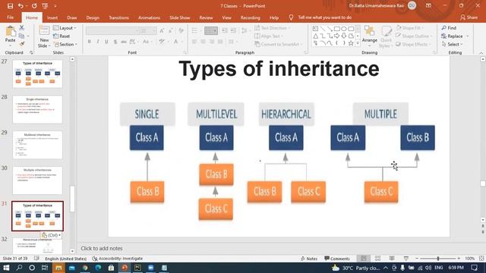Redo the last action
Viewport: 486px width, 273px height.
click(x=34, y=6)
